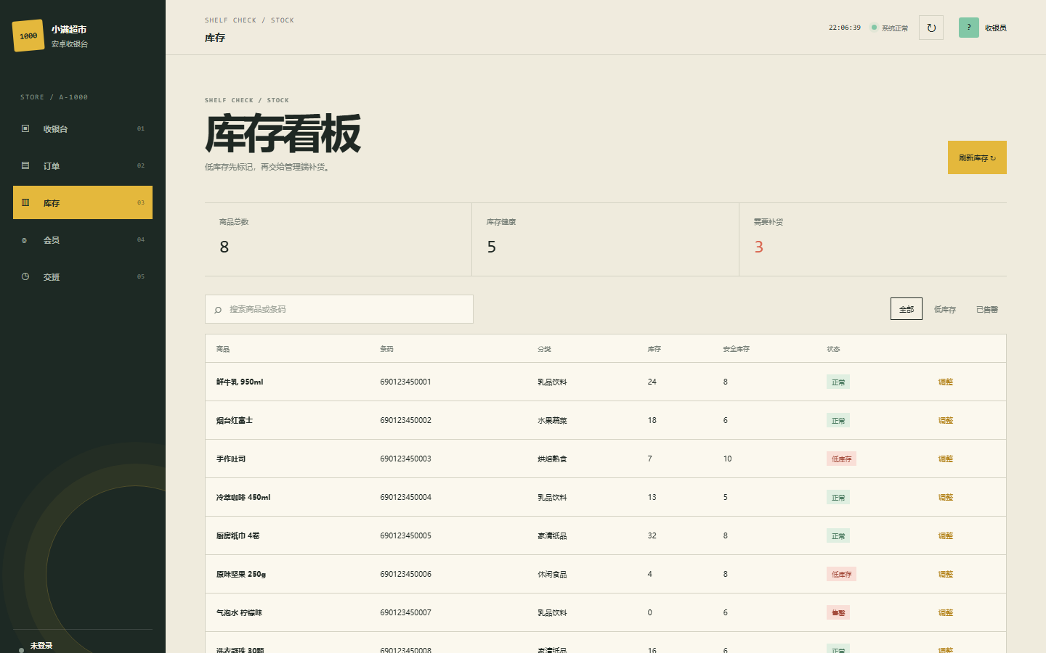1046x653 pixels.
Task: Click the 订单 list icon in sidebar
Action: pos(25,165)
